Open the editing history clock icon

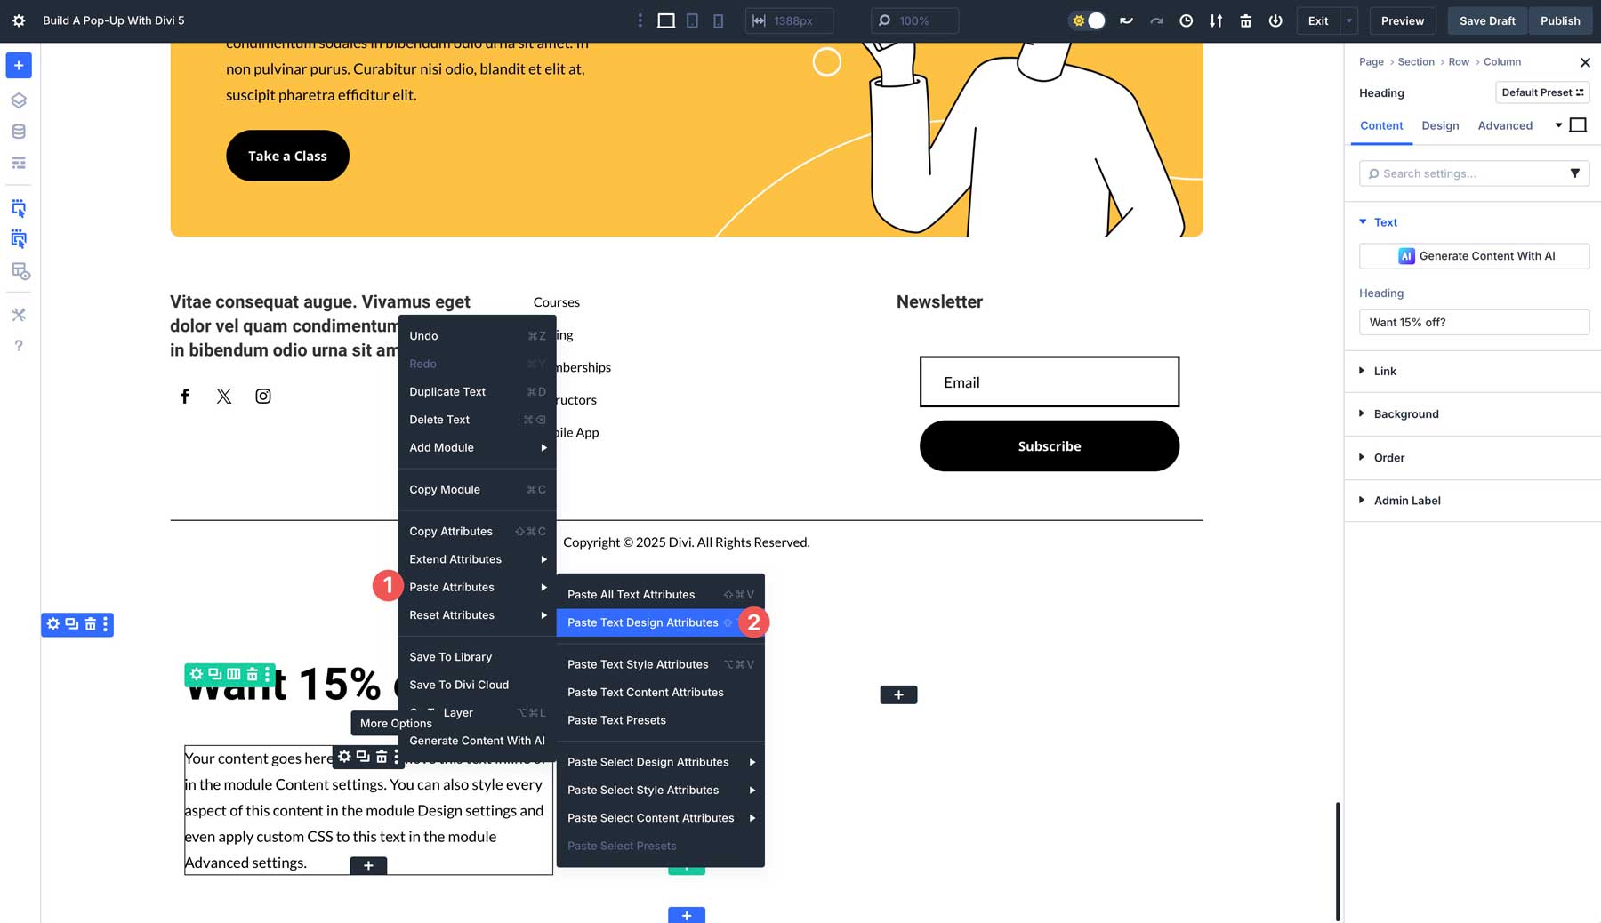tap(1186, 20)
